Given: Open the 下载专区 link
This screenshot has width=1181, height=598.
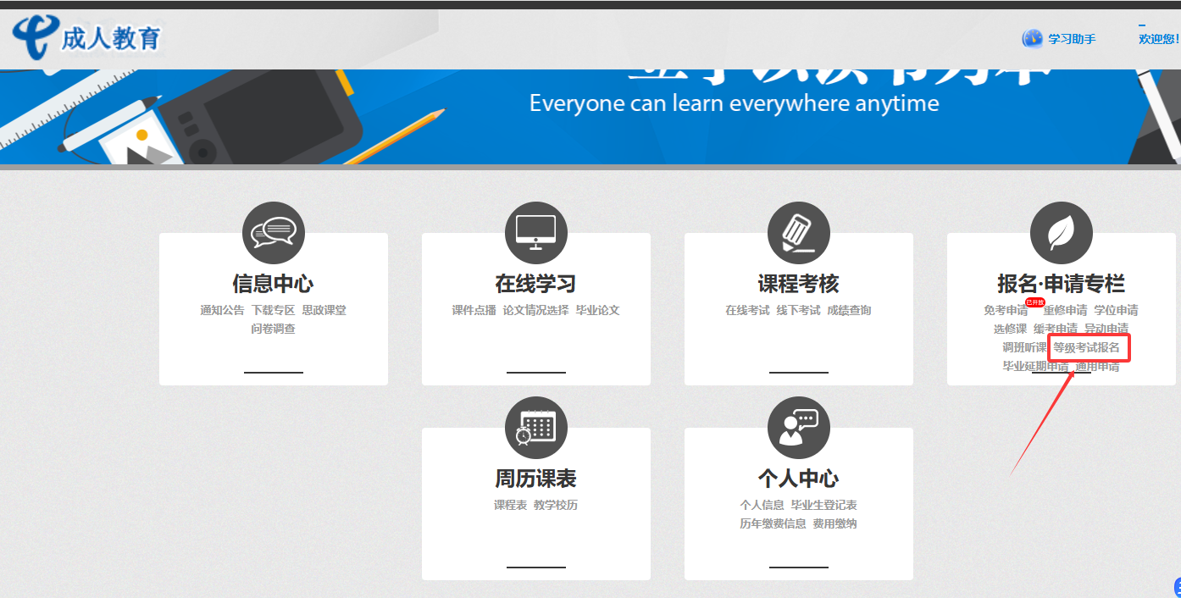Looking at the screenshot, I should (x=273, y=310).
